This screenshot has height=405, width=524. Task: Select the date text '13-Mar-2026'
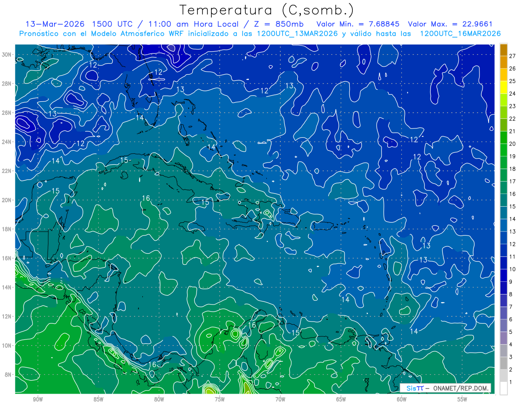coord(55,24)
